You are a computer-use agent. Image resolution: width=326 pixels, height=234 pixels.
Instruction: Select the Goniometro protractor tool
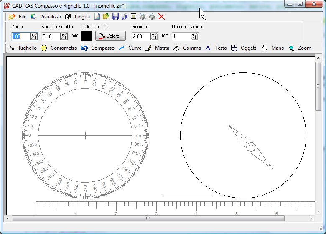click(x=59, y=48)
